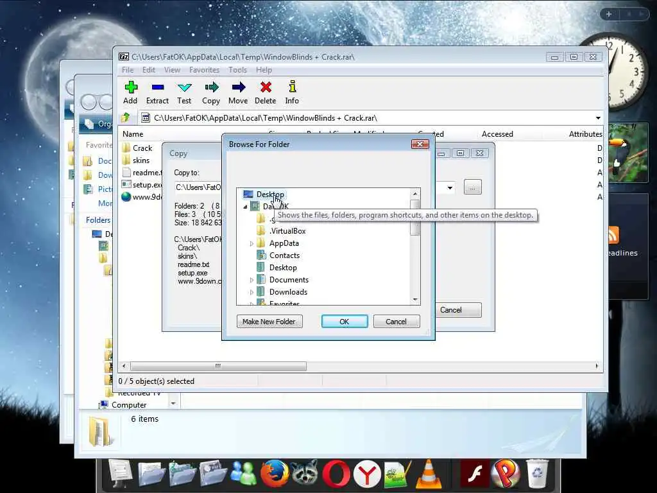Open Yandex browser from the dock

(367, 474)
